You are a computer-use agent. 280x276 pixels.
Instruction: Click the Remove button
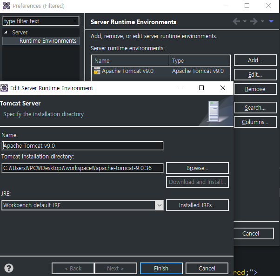(x=255, y=89)
